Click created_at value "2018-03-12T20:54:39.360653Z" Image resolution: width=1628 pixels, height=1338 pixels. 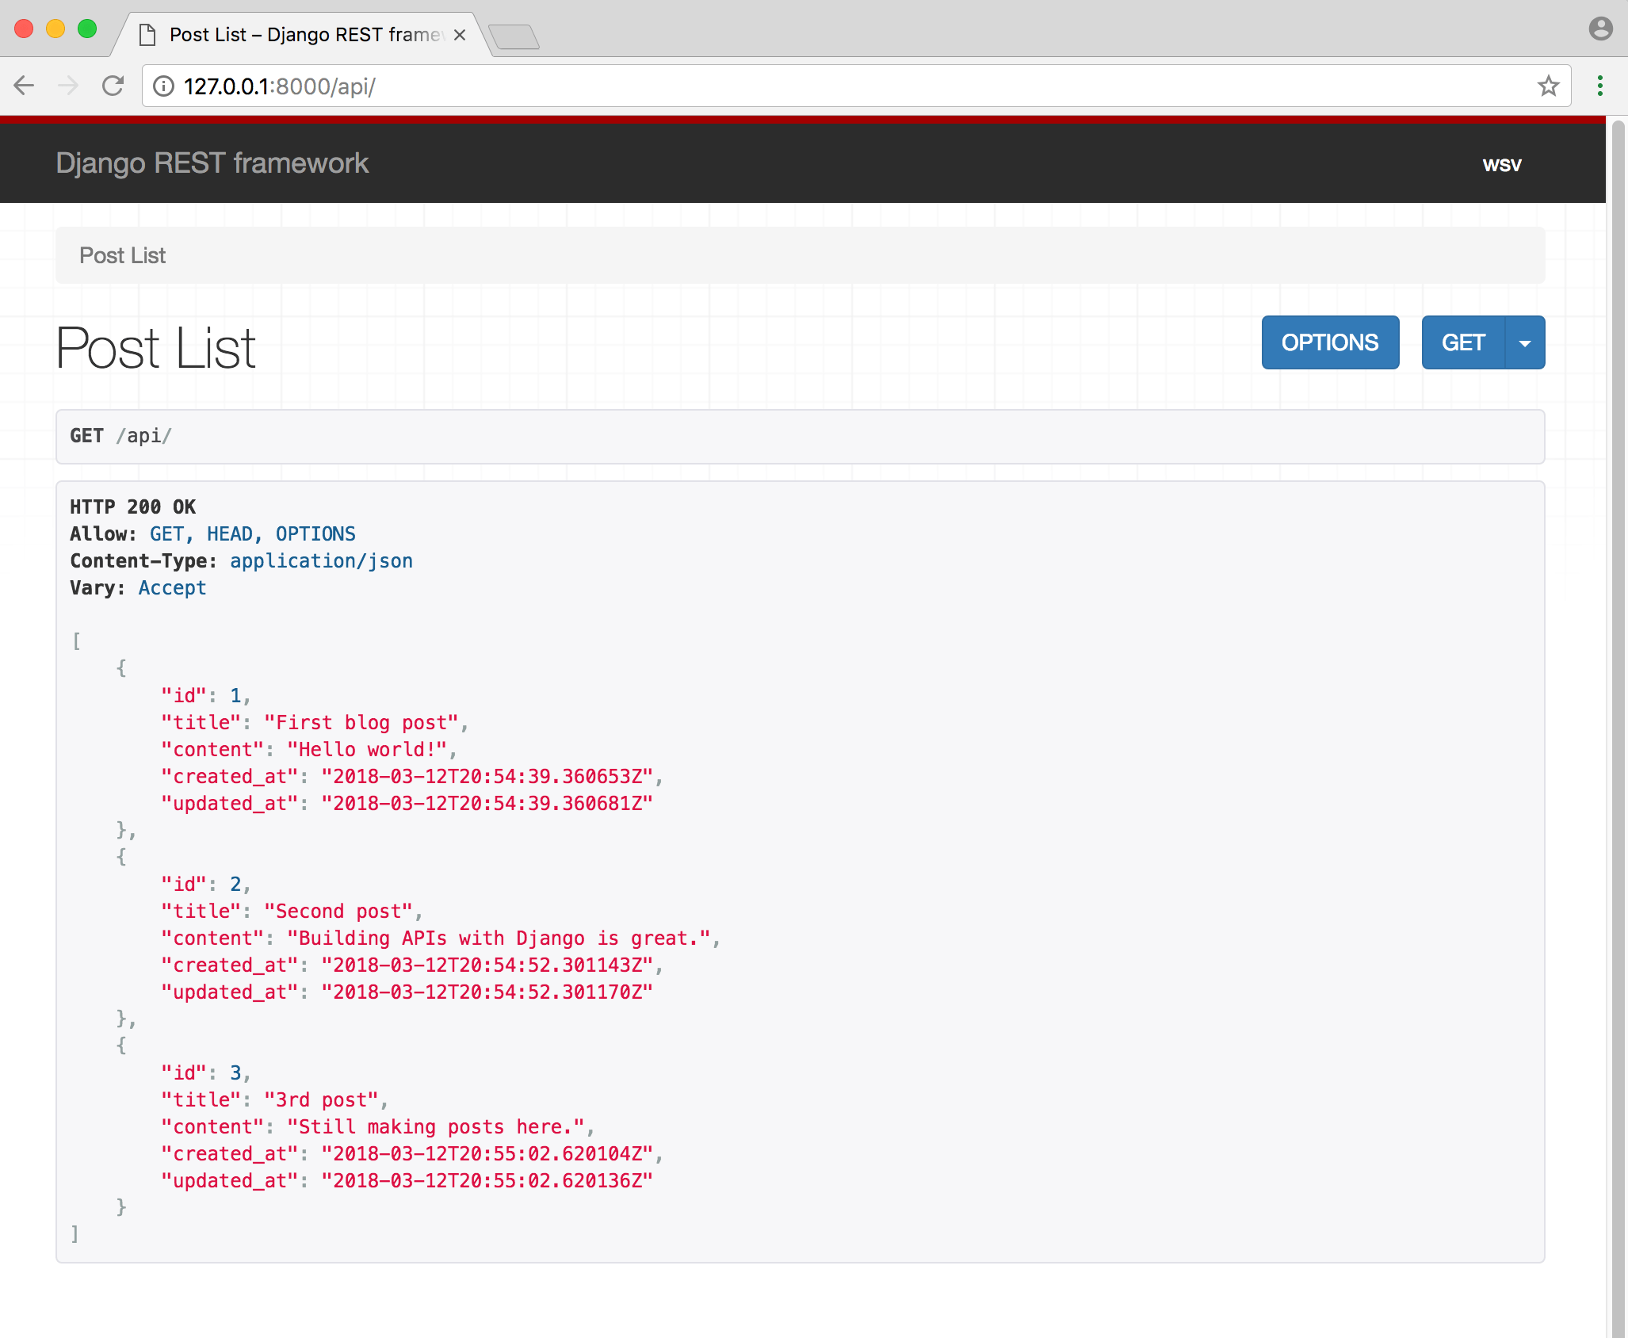(x=487, y=777)
